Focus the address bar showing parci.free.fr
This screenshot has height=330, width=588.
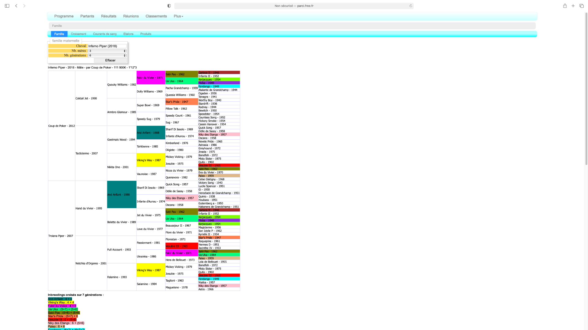[x=294, y=6]
